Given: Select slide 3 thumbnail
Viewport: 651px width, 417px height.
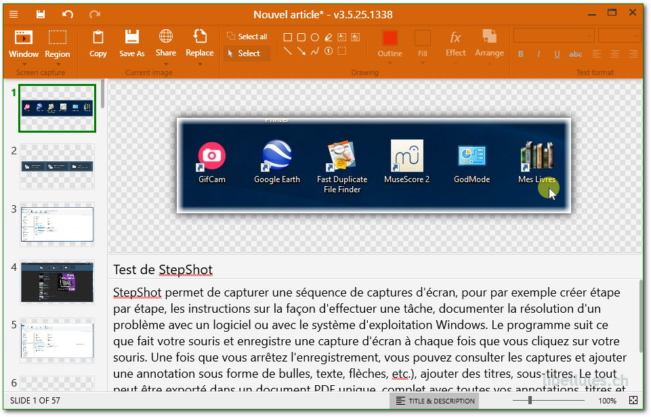Looking at the screenshot, I should (x=58, y=225).
